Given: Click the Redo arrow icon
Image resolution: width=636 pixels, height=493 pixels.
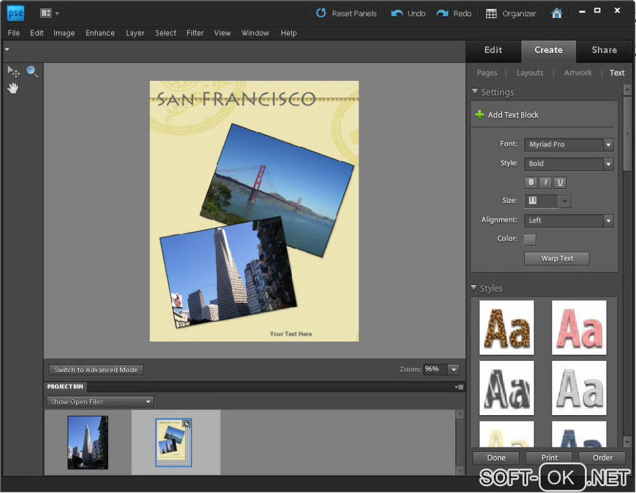Looking at the screenshot, I should click(x=442, y=13).
